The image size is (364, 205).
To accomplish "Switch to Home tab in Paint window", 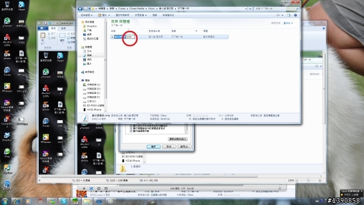I will (x=53, y=28).
